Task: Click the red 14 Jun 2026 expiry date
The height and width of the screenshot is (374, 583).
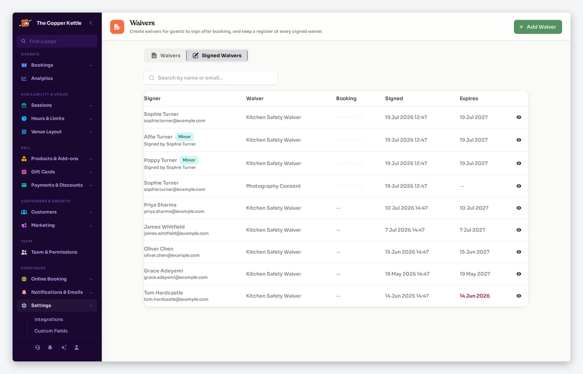Action: tap(474, 296)
